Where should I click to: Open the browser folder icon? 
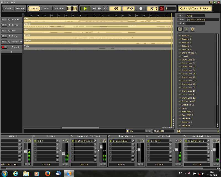pyautogui.click(x=180, y=29)
